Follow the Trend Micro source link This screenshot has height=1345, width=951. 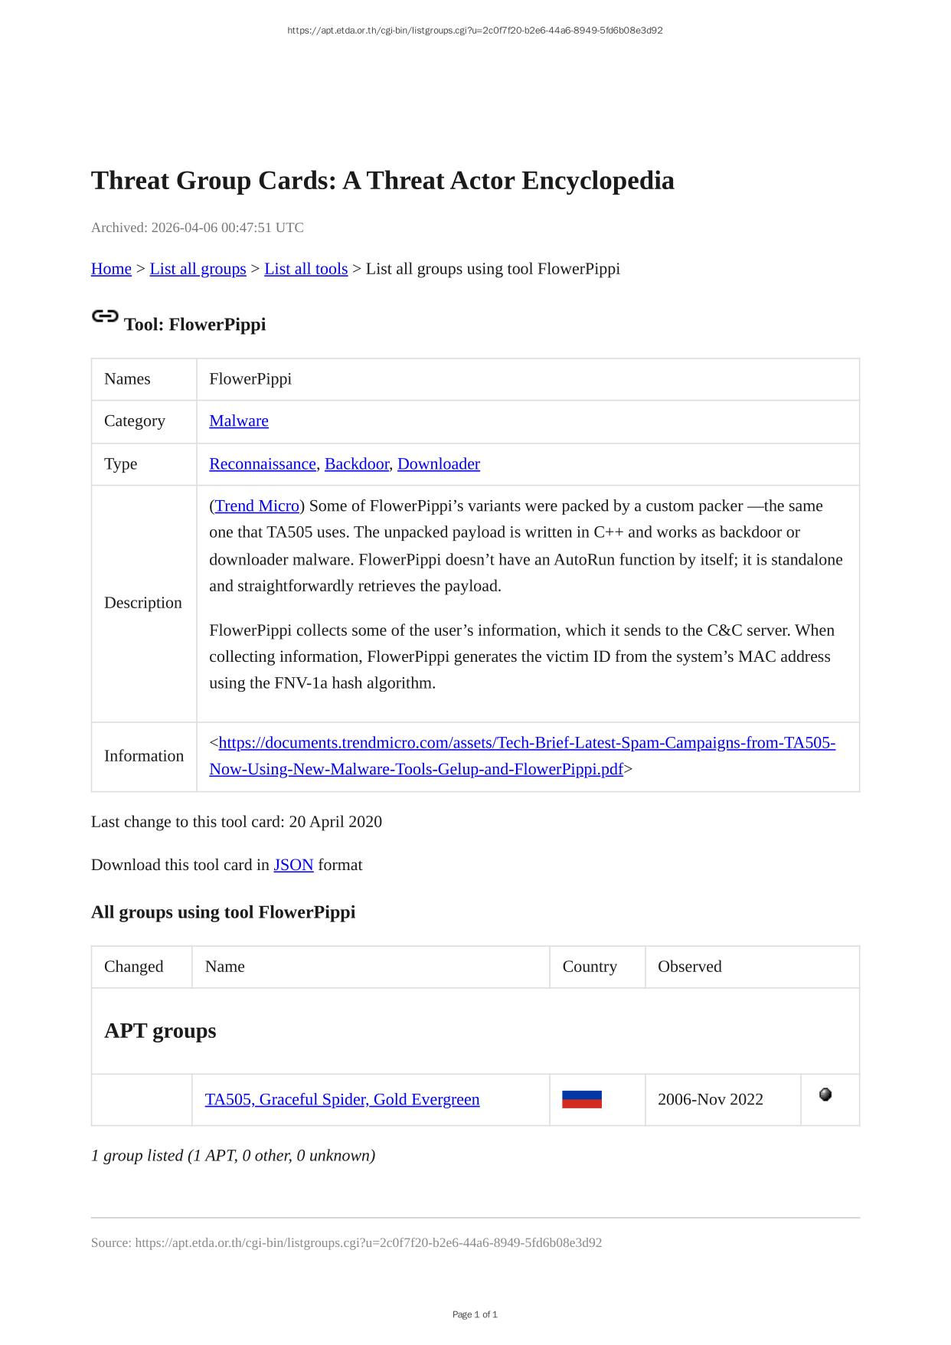point(257,506)
